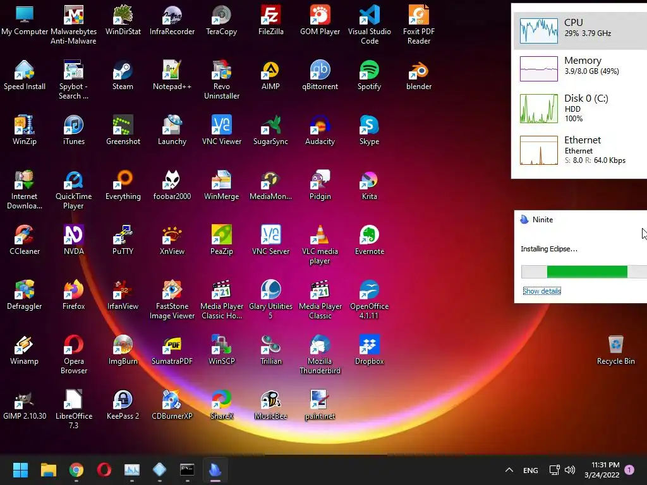
Task: Click Show details link in Ninite
Action: (x=541, y=290)
